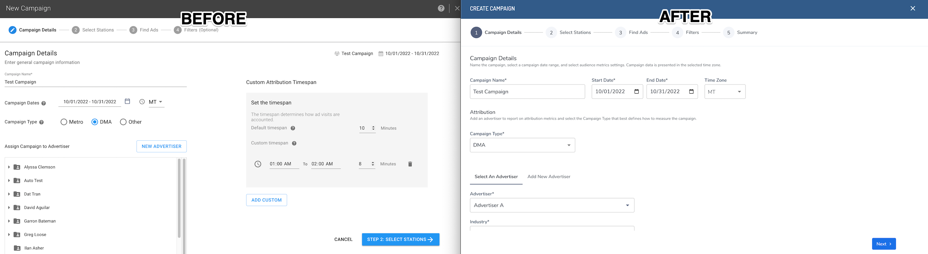The width and height of the screenshot is (928, 254).
Task: Click help icon next to Default timespan
Action: [293, 128]
